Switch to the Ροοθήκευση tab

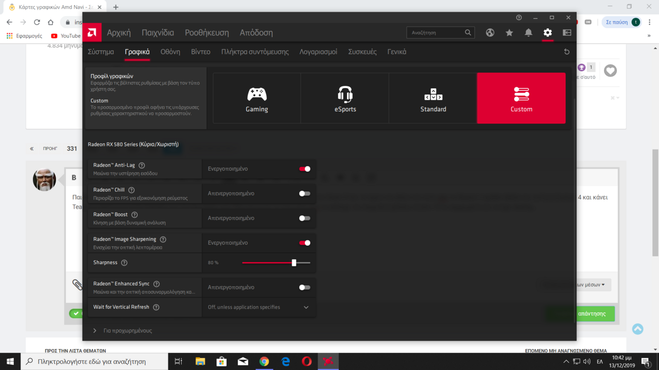point(207,32)
